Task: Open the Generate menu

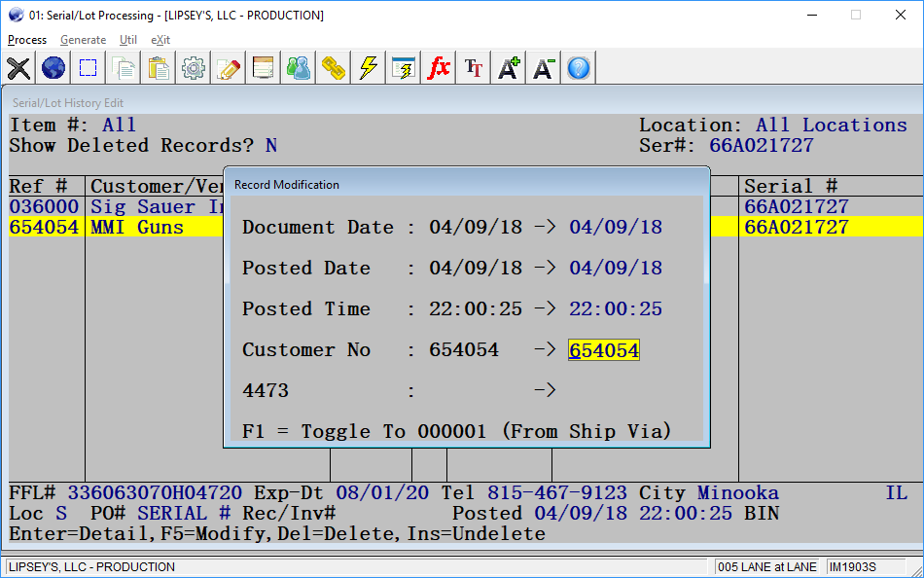Action: [83, 40]
